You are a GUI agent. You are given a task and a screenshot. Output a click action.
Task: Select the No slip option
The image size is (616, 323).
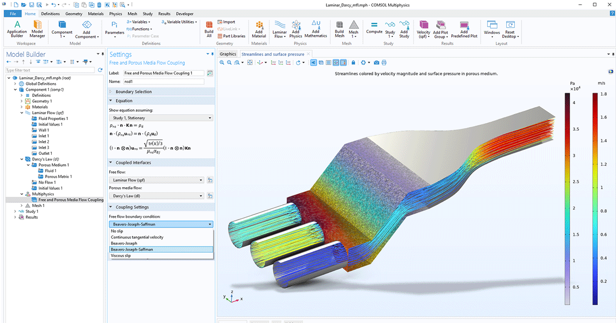[161, 231]
